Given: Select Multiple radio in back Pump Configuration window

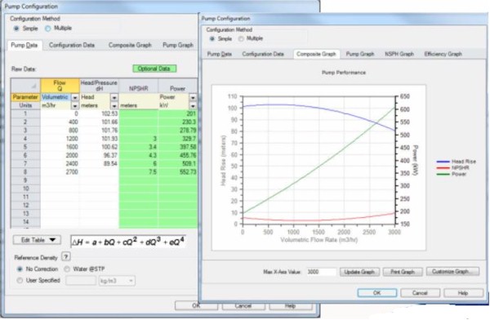Looking at the screenshot, I should click(48, 29).
